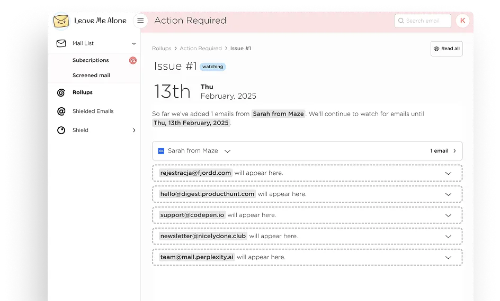The image size is (500, 301).
Task: Click the Issue #1 heading
Action: 175,66
